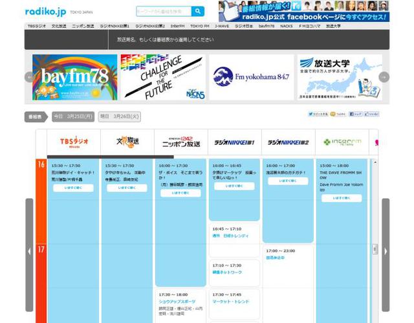
Task: Open the ショウアップスポーツ program link
Action: [177, 302]
